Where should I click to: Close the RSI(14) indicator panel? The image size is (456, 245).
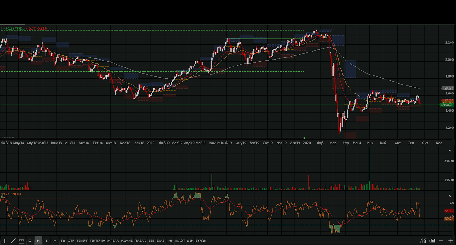point(449,196)
